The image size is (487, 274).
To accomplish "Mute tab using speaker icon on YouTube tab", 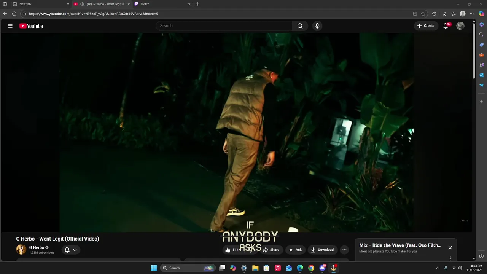I will point(82,4).
